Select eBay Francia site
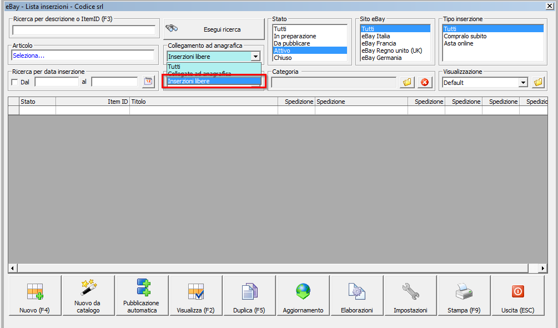The image size is (558, 328). pos(395,43)
